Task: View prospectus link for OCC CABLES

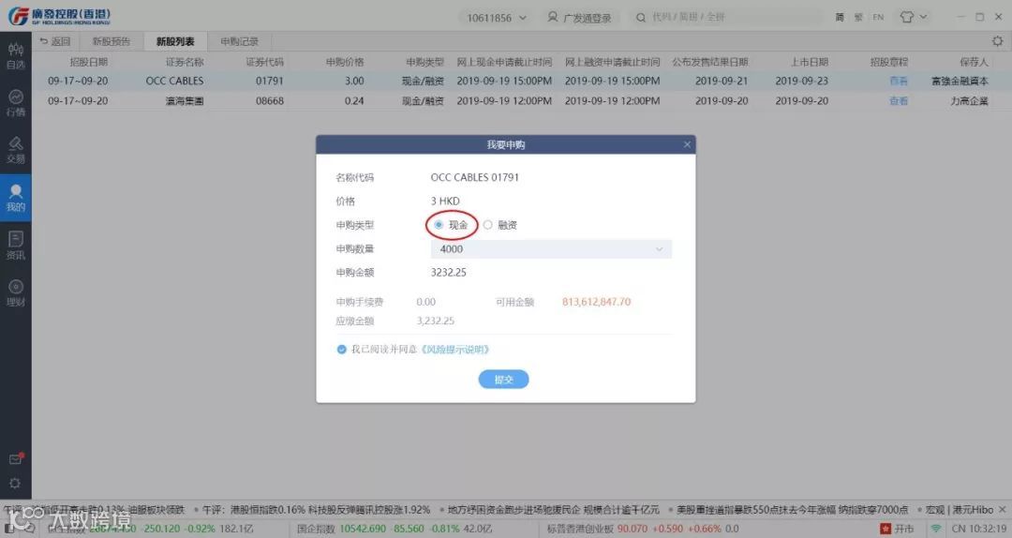Action: tap(899, 81)
